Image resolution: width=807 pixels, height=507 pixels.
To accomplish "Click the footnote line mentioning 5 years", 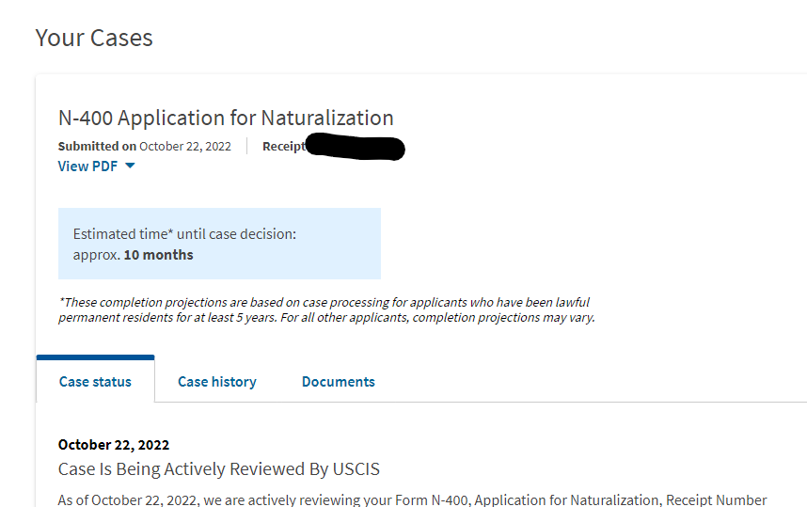I will pos(325,317).
